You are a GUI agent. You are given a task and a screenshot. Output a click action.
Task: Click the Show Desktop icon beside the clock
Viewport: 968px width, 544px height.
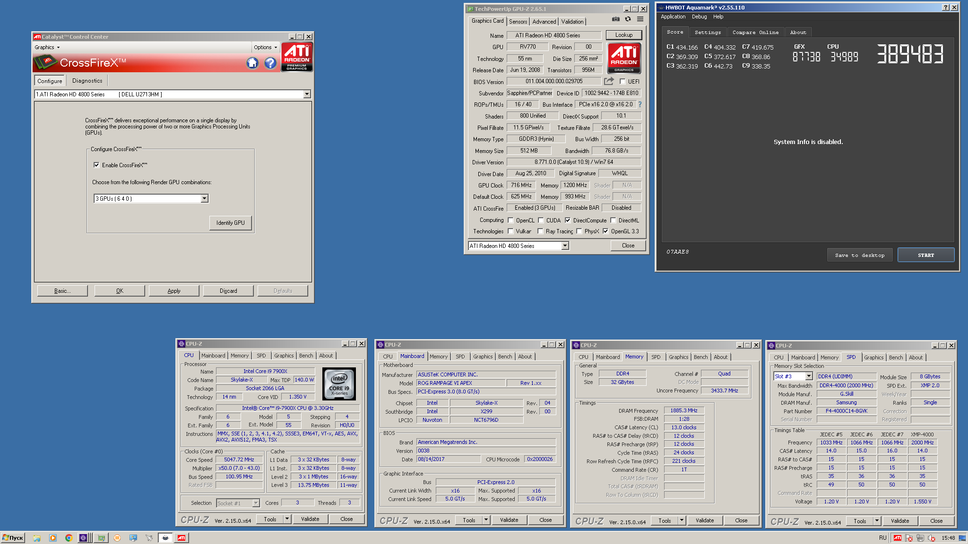pos(962,538)
